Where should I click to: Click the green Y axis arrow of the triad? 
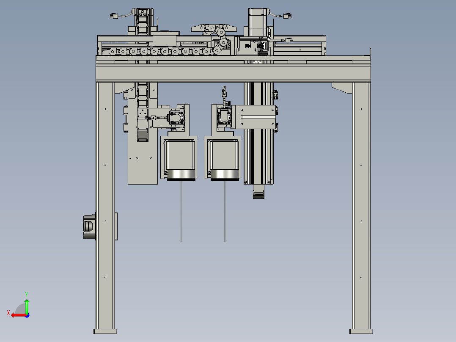click(27, 306)
